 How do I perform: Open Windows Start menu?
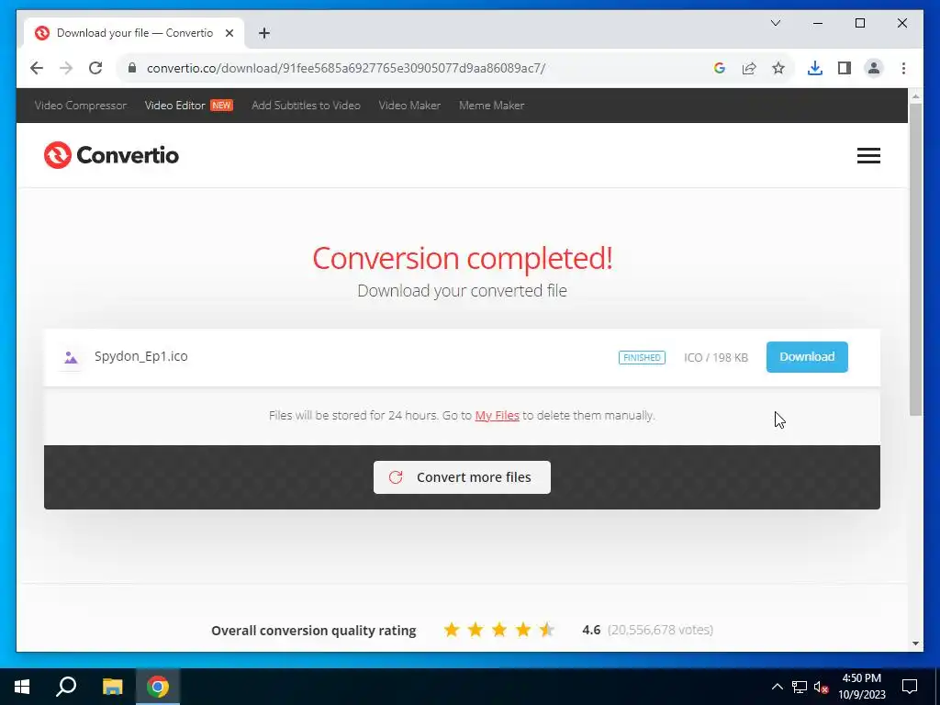pyautogui.click(x=22, y=687)
